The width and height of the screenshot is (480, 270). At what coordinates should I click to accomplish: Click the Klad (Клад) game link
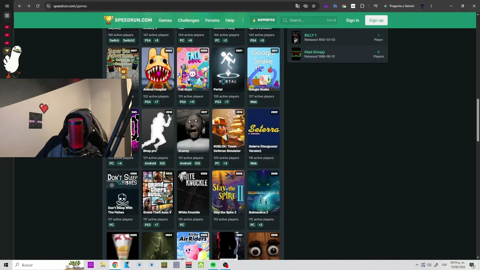click(314, 52)
